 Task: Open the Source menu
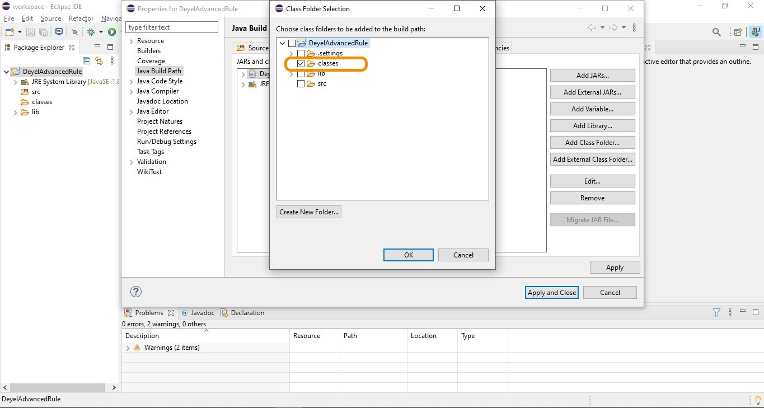coord(50,18)
